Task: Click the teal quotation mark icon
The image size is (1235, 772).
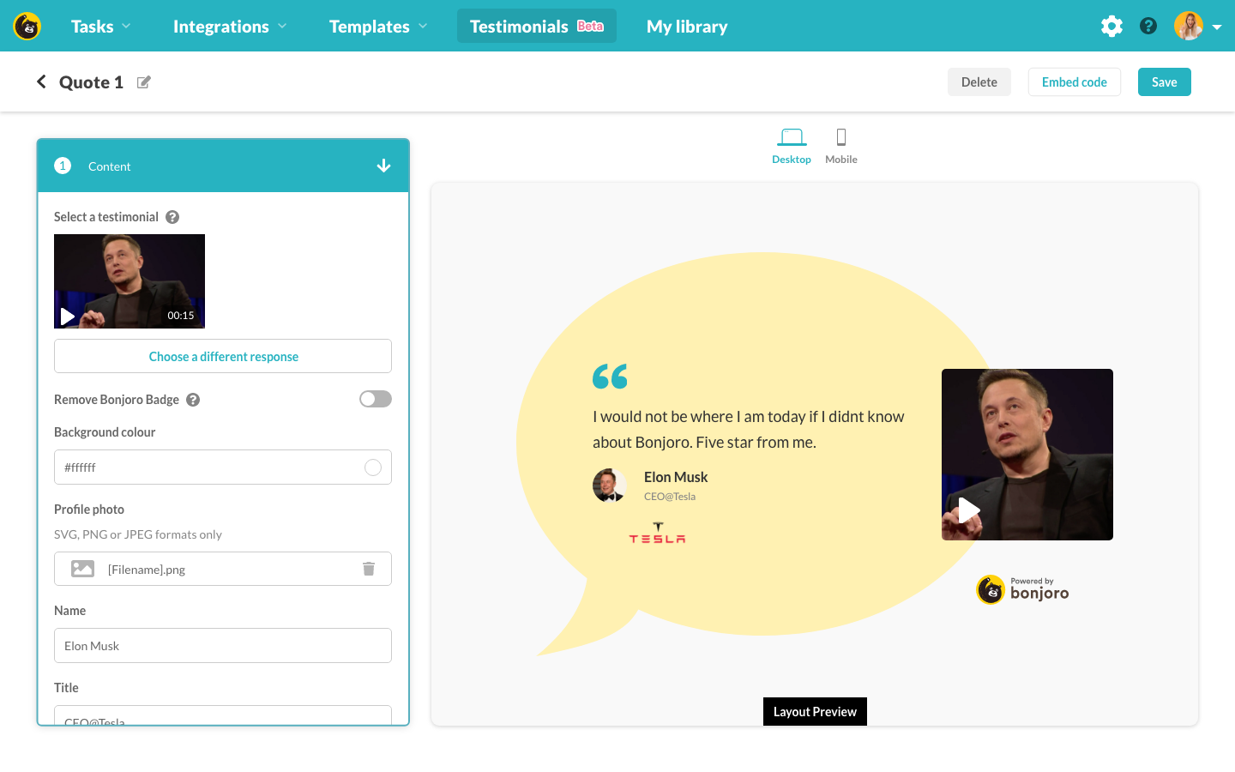Action: [x=610, y=377]
